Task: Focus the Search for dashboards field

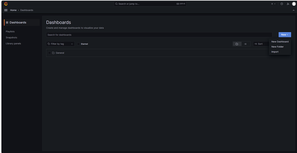Action: tap(159, 35)
